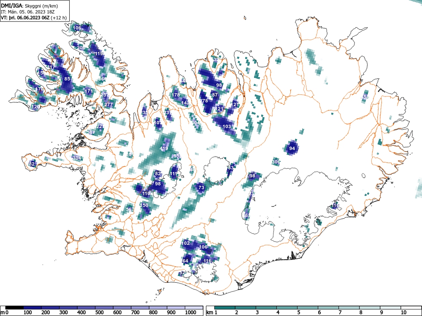Image resolution: width=422 pixels, height=316 pixels.
Task: Click the 111 value on the map
Action: [x=174, y=174]
